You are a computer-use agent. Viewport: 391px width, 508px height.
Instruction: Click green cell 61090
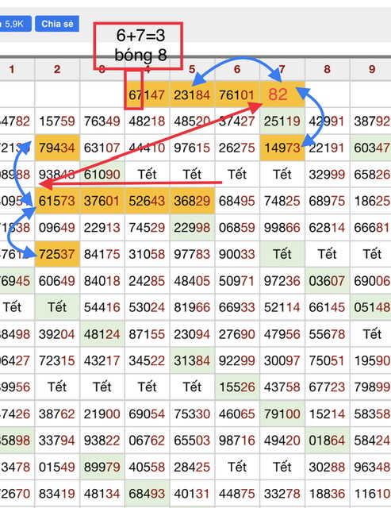[x=102, y=175]
